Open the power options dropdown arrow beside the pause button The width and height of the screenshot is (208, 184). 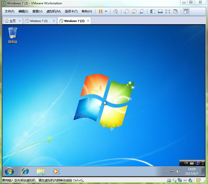106,11
